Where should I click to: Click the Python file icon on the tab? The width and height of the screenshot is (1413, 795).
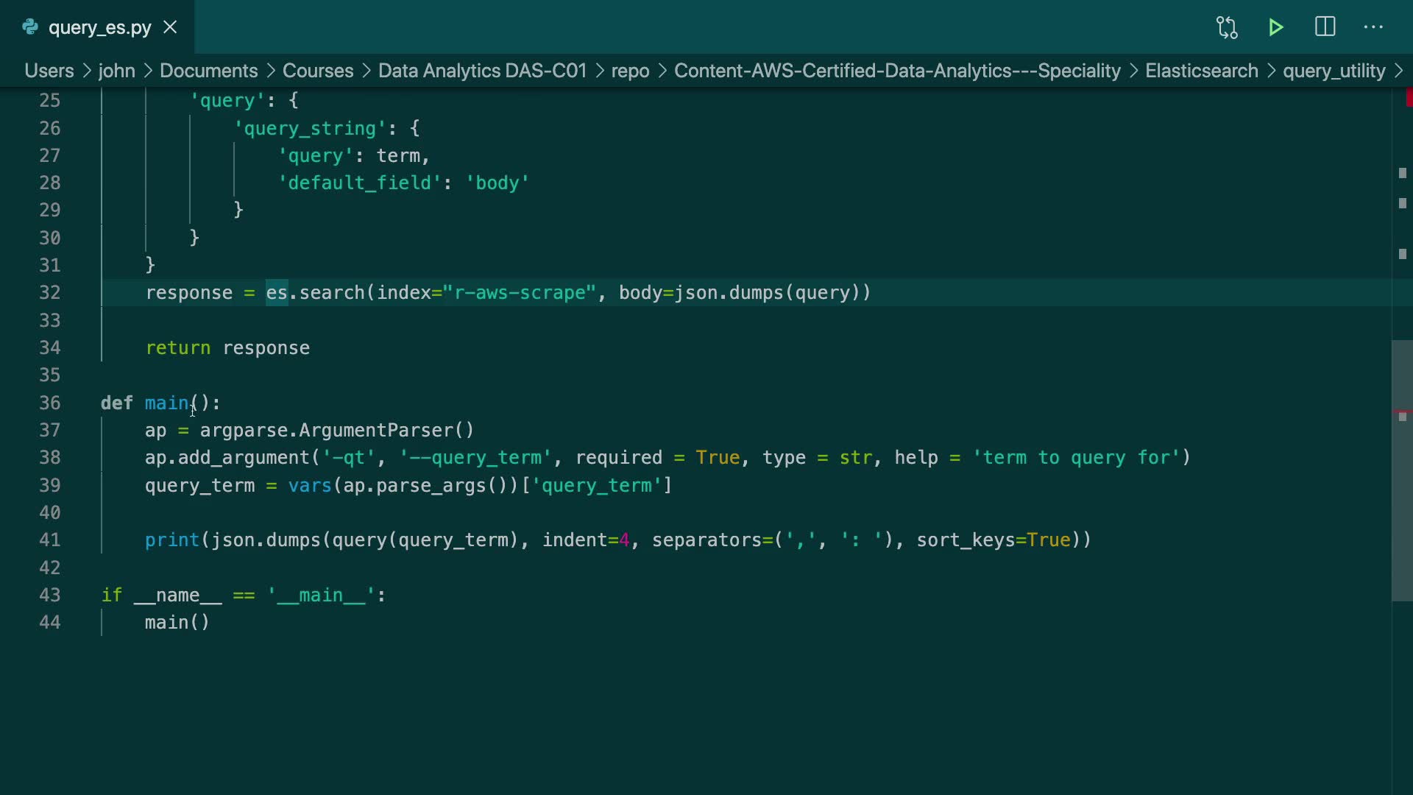point(30,27)
